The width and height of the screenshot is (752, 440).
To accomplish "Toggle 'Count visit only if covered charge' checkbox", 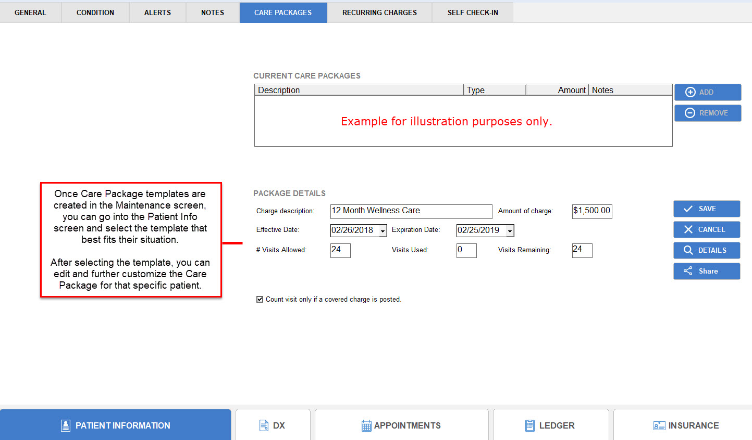I will tap(260, 299).
